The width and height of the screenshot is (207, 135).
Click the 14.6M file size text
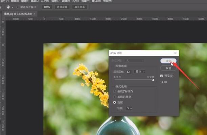pos(164,82)
